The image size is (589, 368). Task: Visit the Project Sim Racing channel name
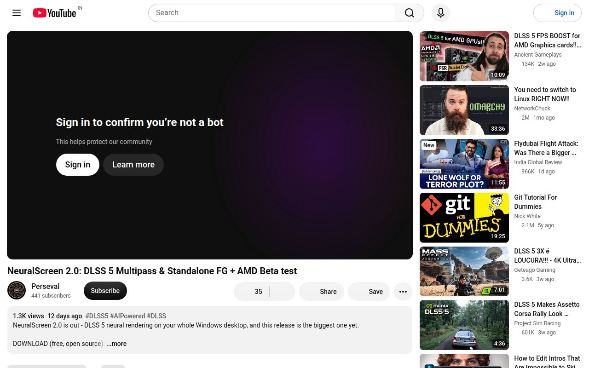coord(537,323)
